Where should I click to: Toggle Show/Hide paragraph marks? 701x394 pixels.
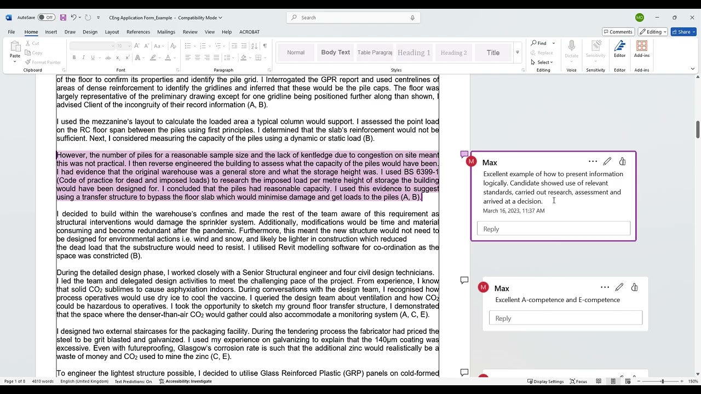tap(265, 45)
